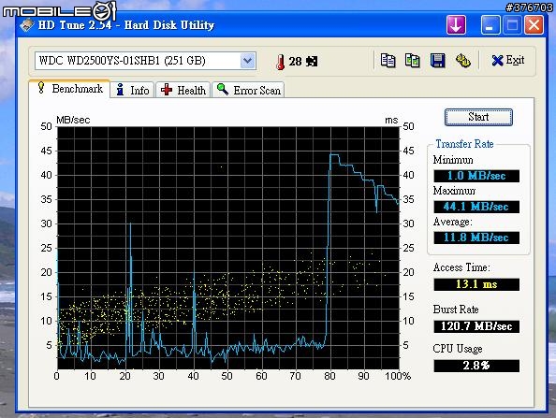The height and width of the screenshot is (418, 556).
Task: Click the red thermometer temperature icon
Action: 280,62
